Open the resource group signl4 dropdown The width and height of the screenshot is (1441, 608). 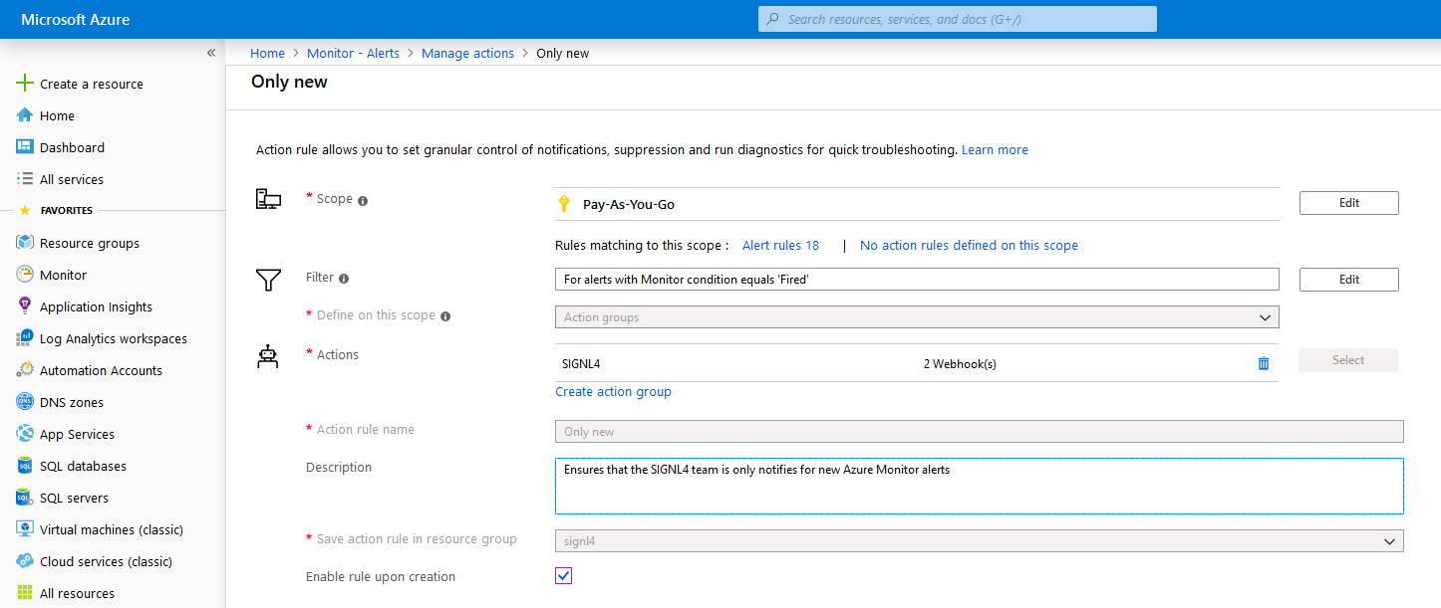980,540
